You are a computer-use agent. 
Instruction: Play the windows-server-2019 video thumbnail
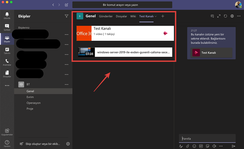[x=86, y=52]
